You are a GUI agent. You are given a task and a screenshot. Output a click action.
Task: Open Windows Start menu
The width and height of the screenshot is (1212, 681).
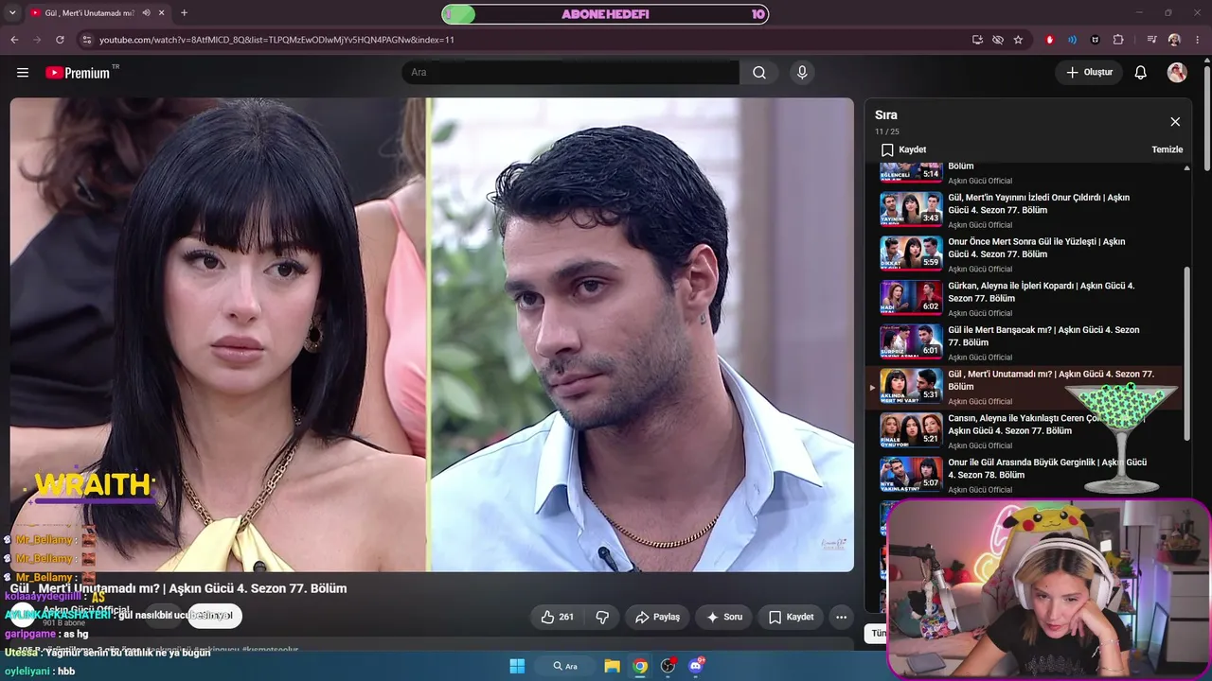coord(517,666)
